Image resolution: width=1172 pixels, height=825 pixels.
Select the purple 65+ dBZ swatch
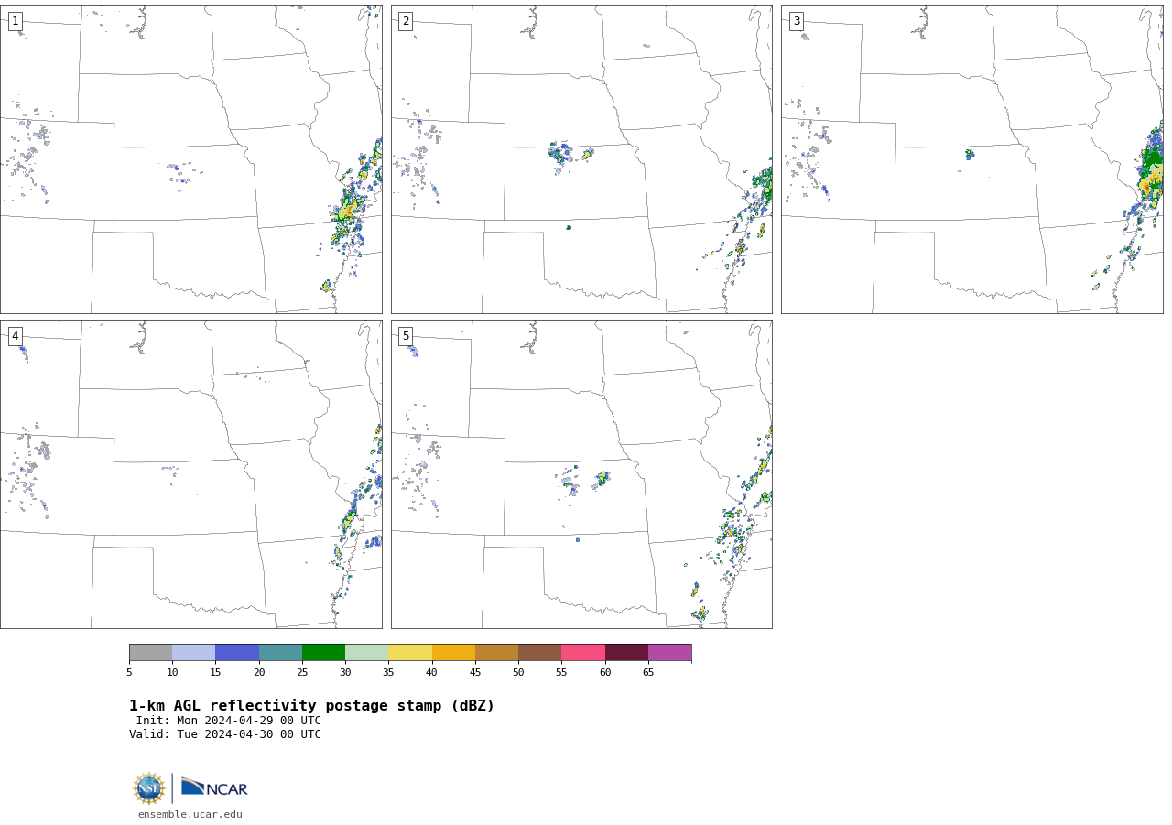coord(669,652)
